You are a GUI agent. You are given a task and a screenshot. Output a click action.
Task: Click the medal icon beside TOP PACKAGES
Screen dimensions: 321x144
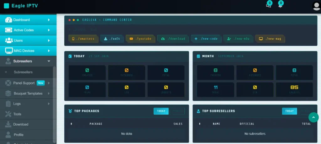coord(70,111)
